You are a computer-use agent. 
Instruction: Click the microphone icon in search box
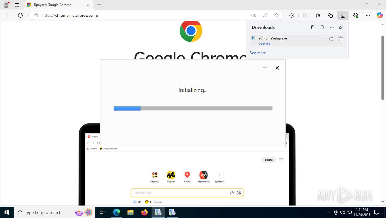pyautogui.click(x=232, y=193)
